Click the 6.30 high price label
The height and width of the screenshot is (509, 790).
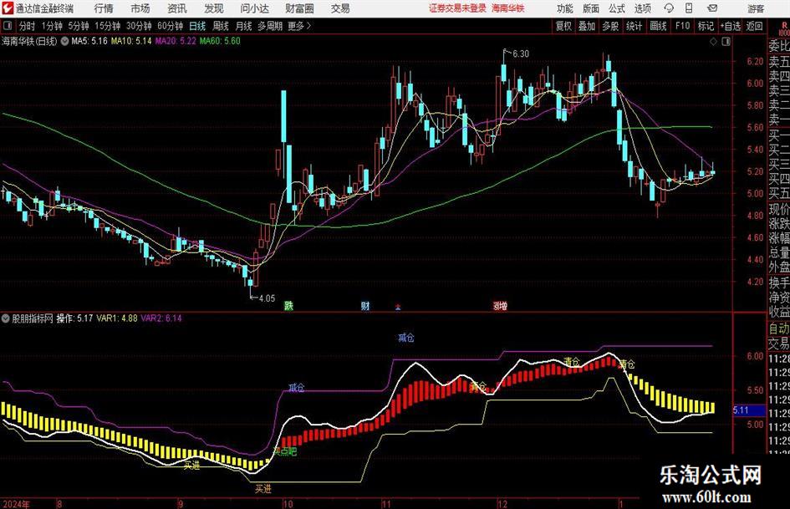pyautogui.click(x=521, y=54)
